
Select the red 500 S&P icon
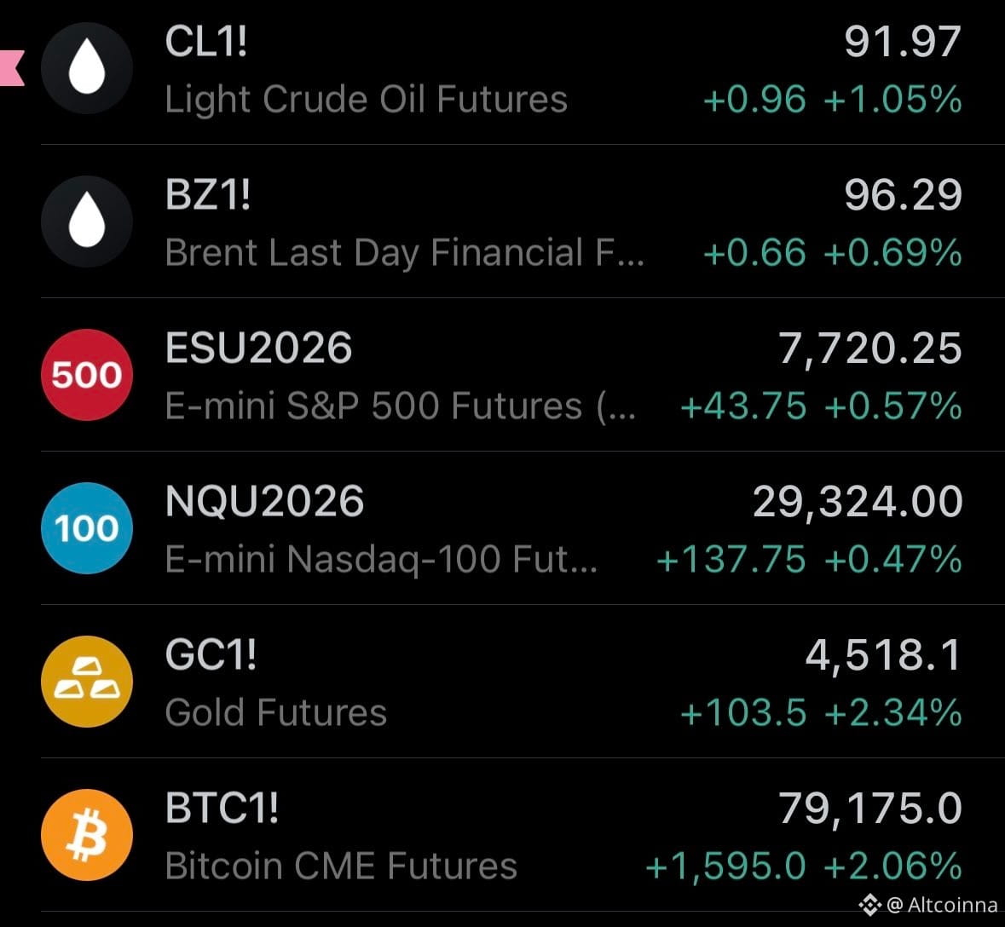[87, 375]
